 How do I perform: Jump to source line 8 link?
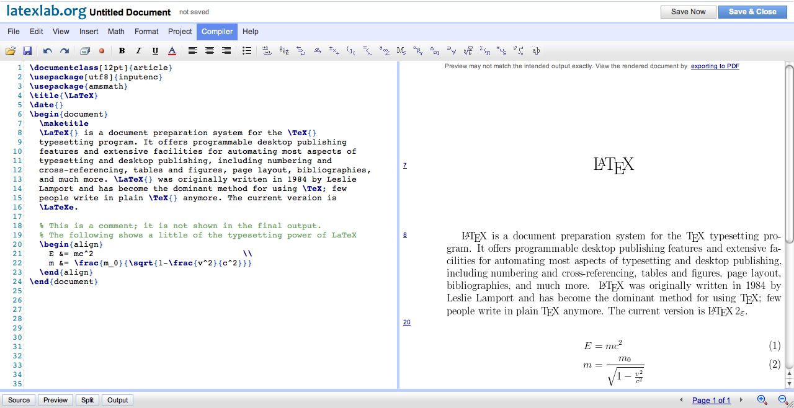click(405, 235)
